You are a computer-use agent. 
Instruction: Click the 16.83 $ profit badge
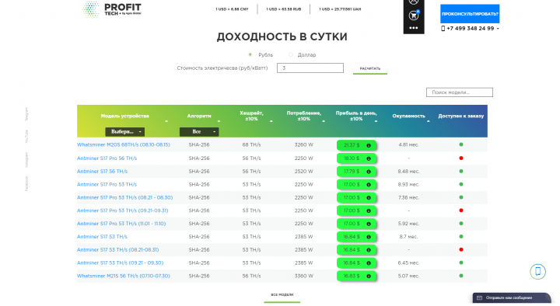point(356,276)
